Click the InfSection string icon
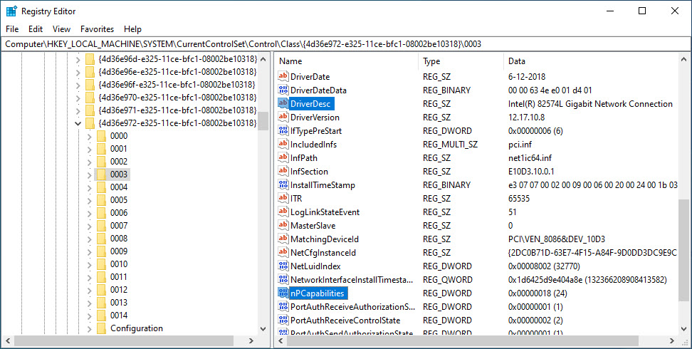The image size is (692, 349). point(283,172)
